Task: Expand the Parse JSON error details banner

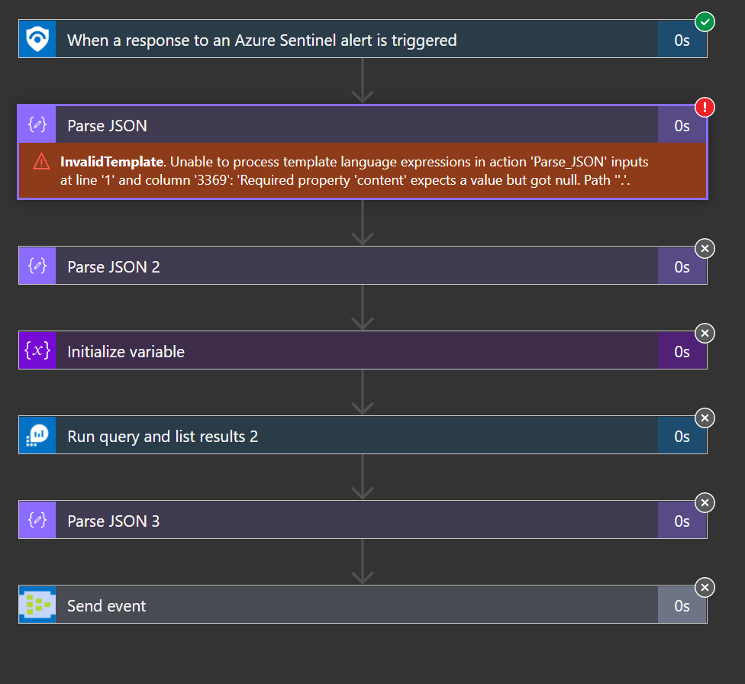Action: click(x=363, y=170)
